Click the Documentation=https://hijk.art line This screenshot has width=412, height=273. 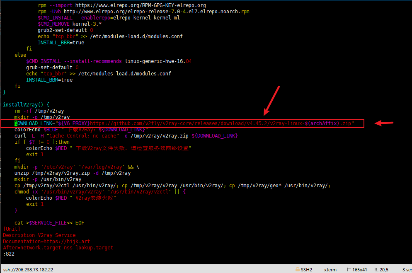pyautogui.click(x=46, y=242)
